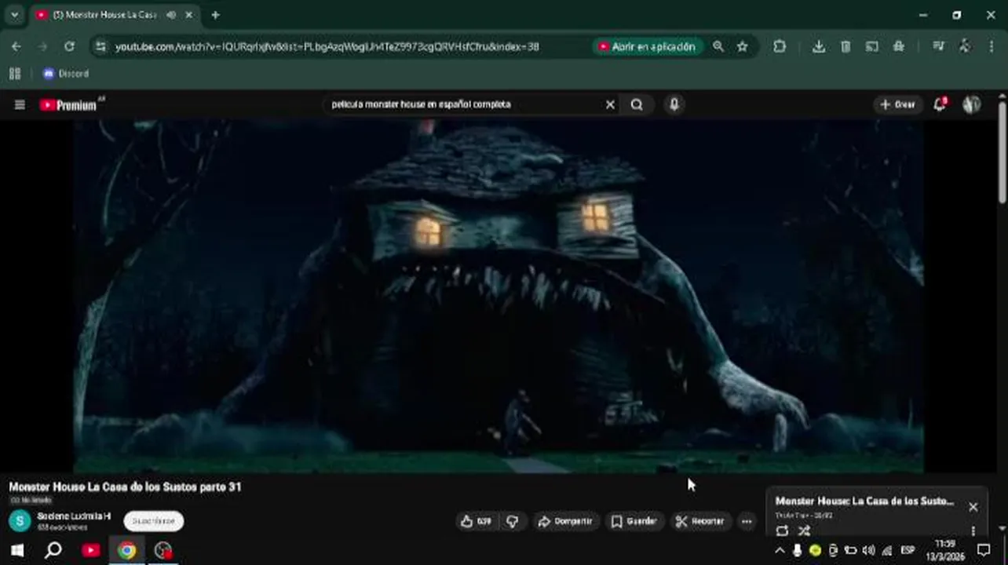Open Chrome tab search dropdown arrow
The height and width of the screenshot is (565, 1008).
[14, 15]
